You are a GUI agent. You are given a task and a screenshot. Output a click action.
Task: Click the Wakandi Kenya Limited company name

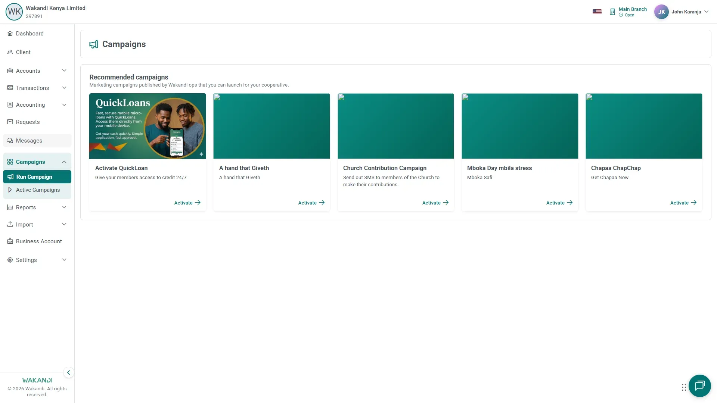pos(56,8)
